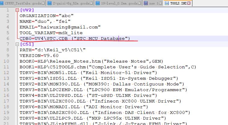Image resolution: width=228 pixels, height=125 pixels.
Task: Click the PATH="d:\Keil_v5\C51\" line
Action: (53, 50)
